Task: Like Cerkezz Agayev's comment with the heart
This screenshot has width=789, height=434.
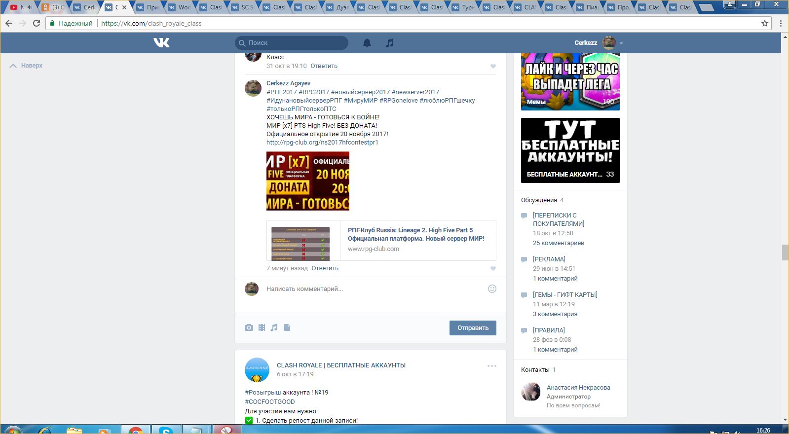Action: 493,268
